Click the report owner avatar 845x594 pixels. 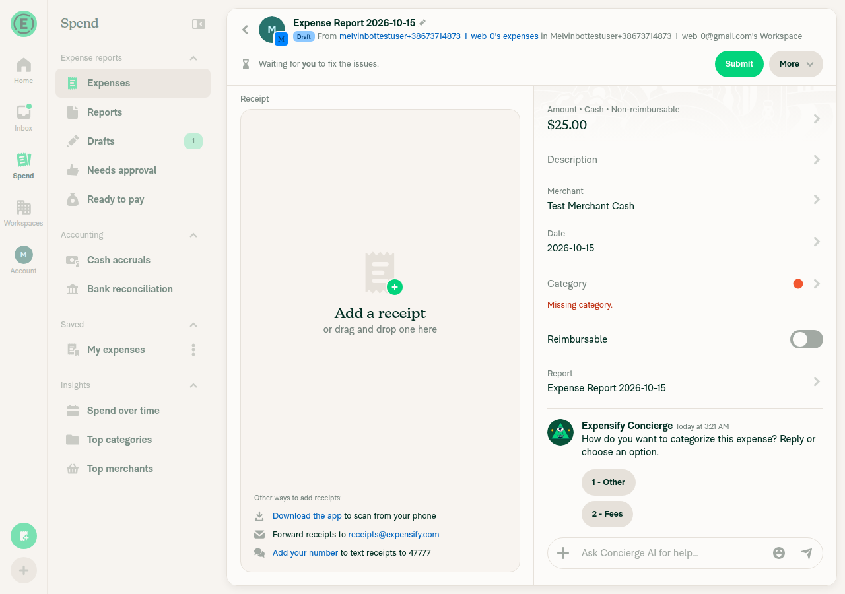click(272, 30)
